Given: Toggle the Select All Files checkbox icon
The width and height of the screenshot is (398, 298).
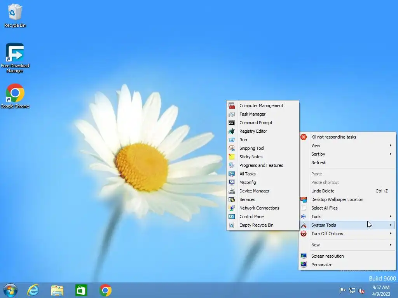Looking at the screenshot, I should click(304, 208).
